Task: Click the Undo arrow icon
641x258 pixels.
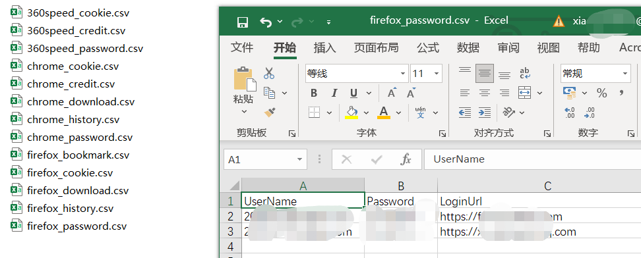Action: tap(266, 22)
